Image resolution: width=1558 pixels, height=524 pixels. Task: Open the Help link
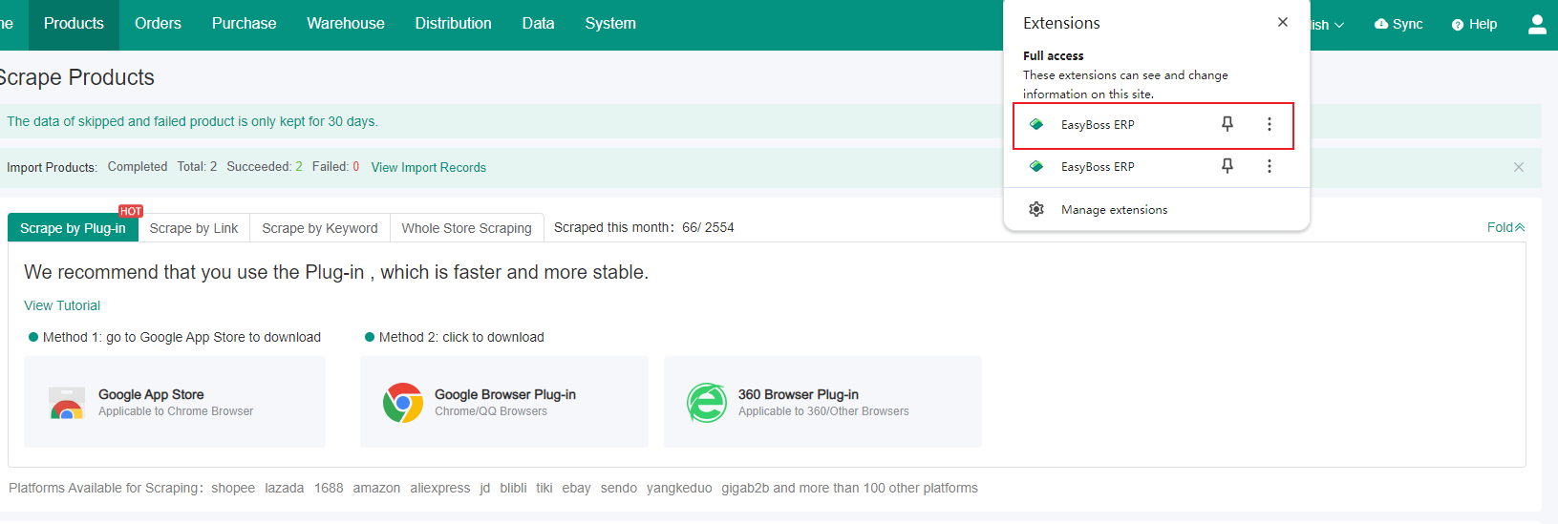click(x=1474, y=24)
